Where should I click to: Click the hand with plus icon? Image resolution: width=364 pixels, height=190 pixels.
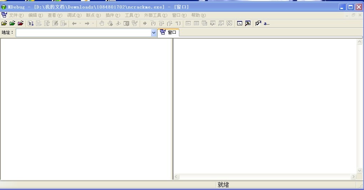click(110, 24)
